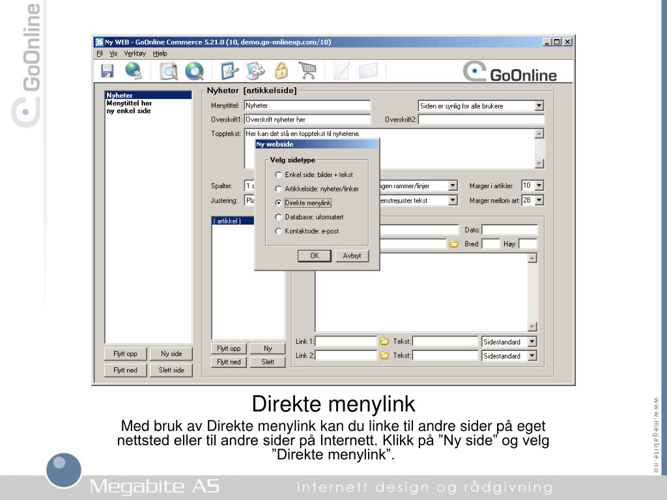
Task: Click Ny side button
Action: [x=171, y=354]
